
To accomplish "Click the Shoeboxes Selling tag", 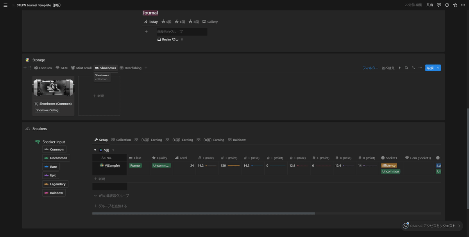I will (47, 110).
